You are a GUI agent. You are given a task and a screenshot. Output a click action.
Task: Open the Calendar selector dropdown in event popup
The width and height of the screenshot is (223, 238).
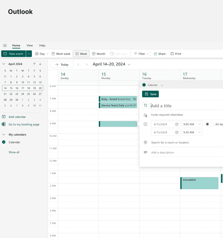pos(162,85)
